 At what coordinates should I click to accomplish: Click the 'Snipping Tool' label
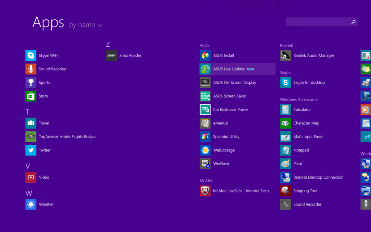[x=305, y=191]
